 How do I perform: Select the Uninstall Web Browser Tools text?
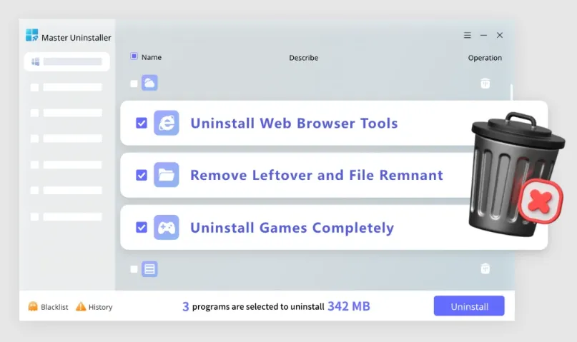[294, 124]
